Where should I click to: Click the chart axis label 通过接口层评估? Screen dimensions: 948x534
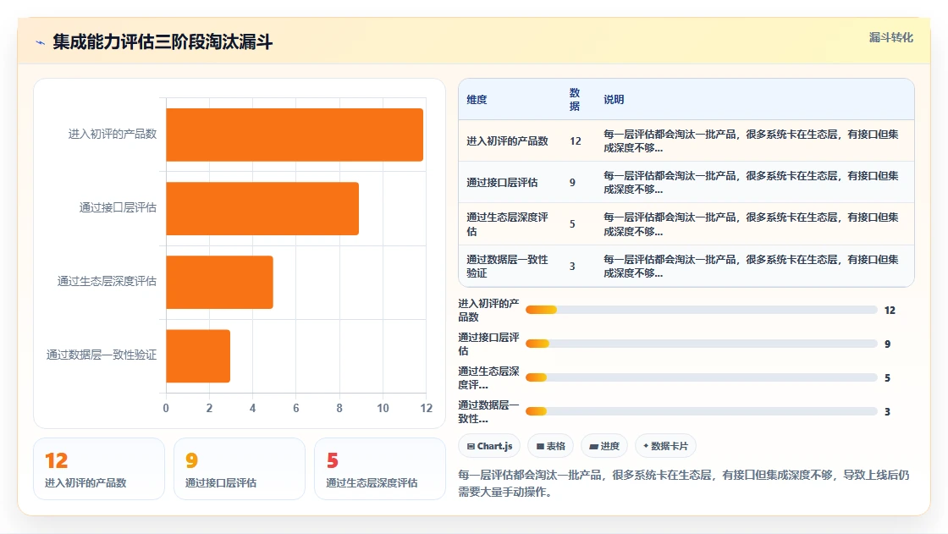pyautogui.click(x=118, y=207)
